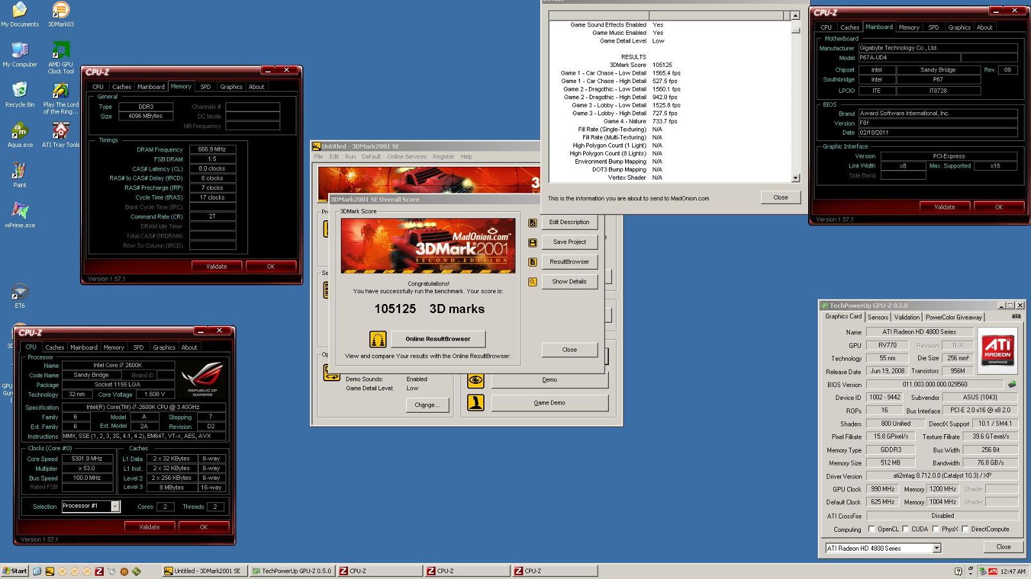Image resolution: width=1031 pixels, height=579 pixels.
Task: Select Caches tab in CPU window of CPU-Z
Action: 55,347
